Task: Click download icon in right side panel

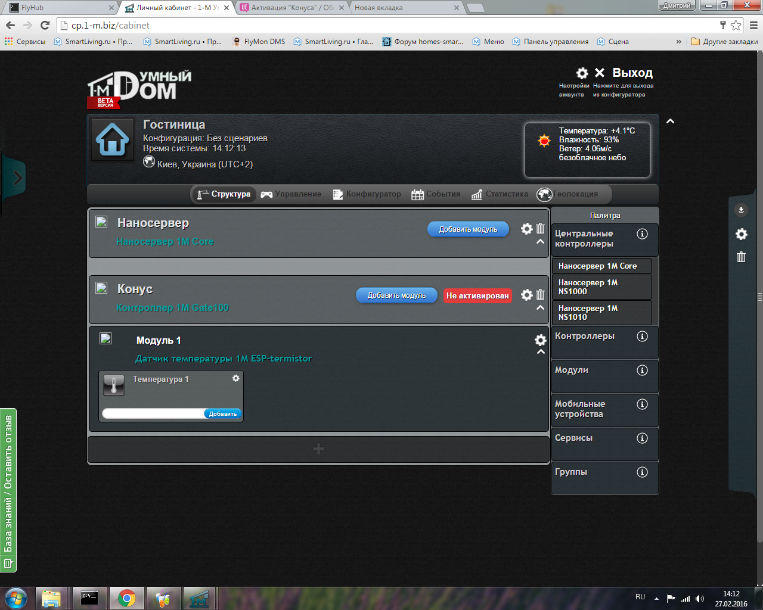Action: [x=741, y=210]
